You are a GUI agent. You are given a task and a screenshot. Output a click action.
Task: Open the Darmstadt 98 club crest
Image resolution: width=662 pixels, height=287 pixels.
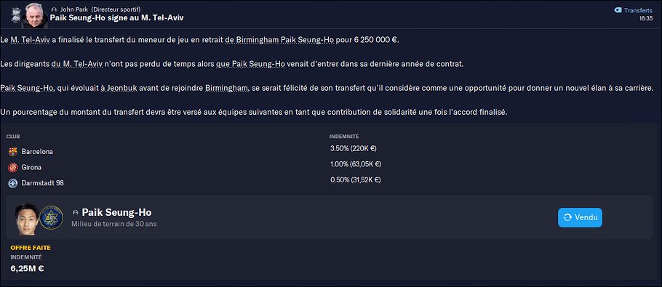pos(12,183)
